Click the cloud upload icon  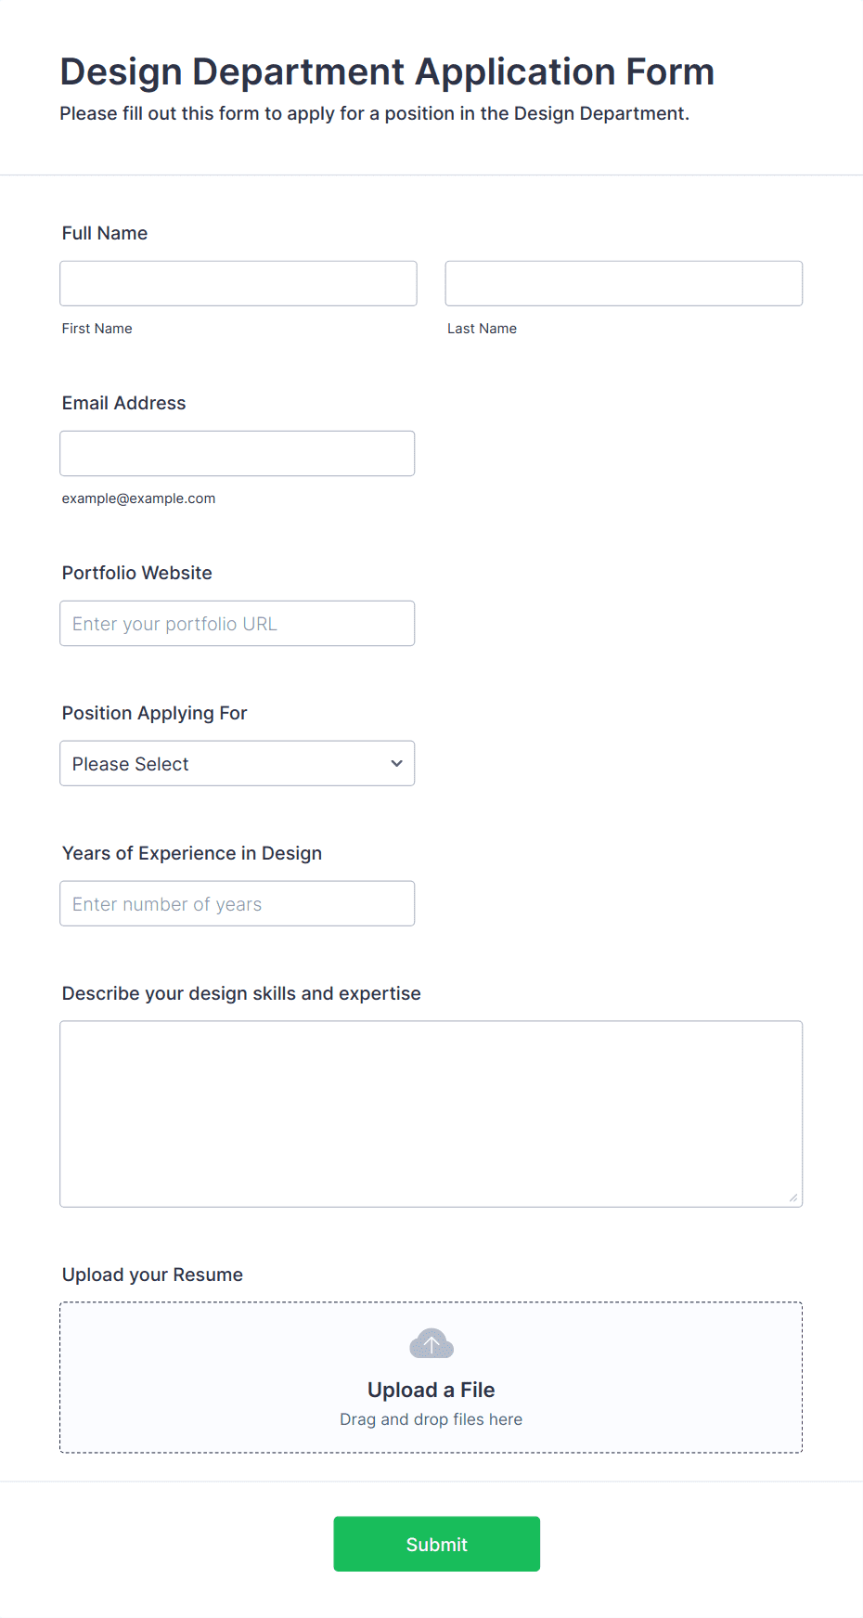pyautogui.click(x=431, y=1343)
